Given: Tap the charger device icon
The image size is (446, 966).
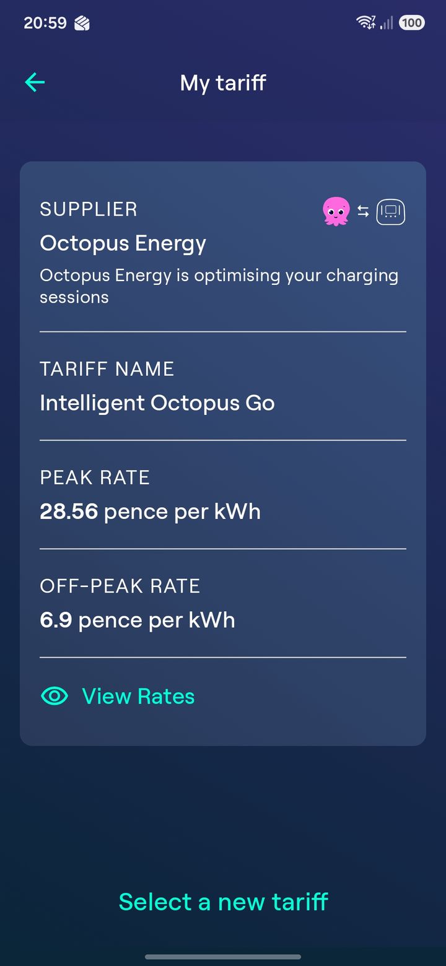Looking at the screenshot, I should [391, 212].
